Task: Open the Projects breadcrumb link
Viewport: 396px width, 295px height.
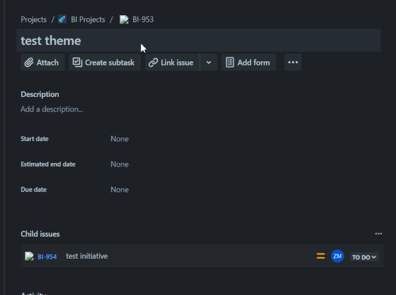Action: [33, 19]
